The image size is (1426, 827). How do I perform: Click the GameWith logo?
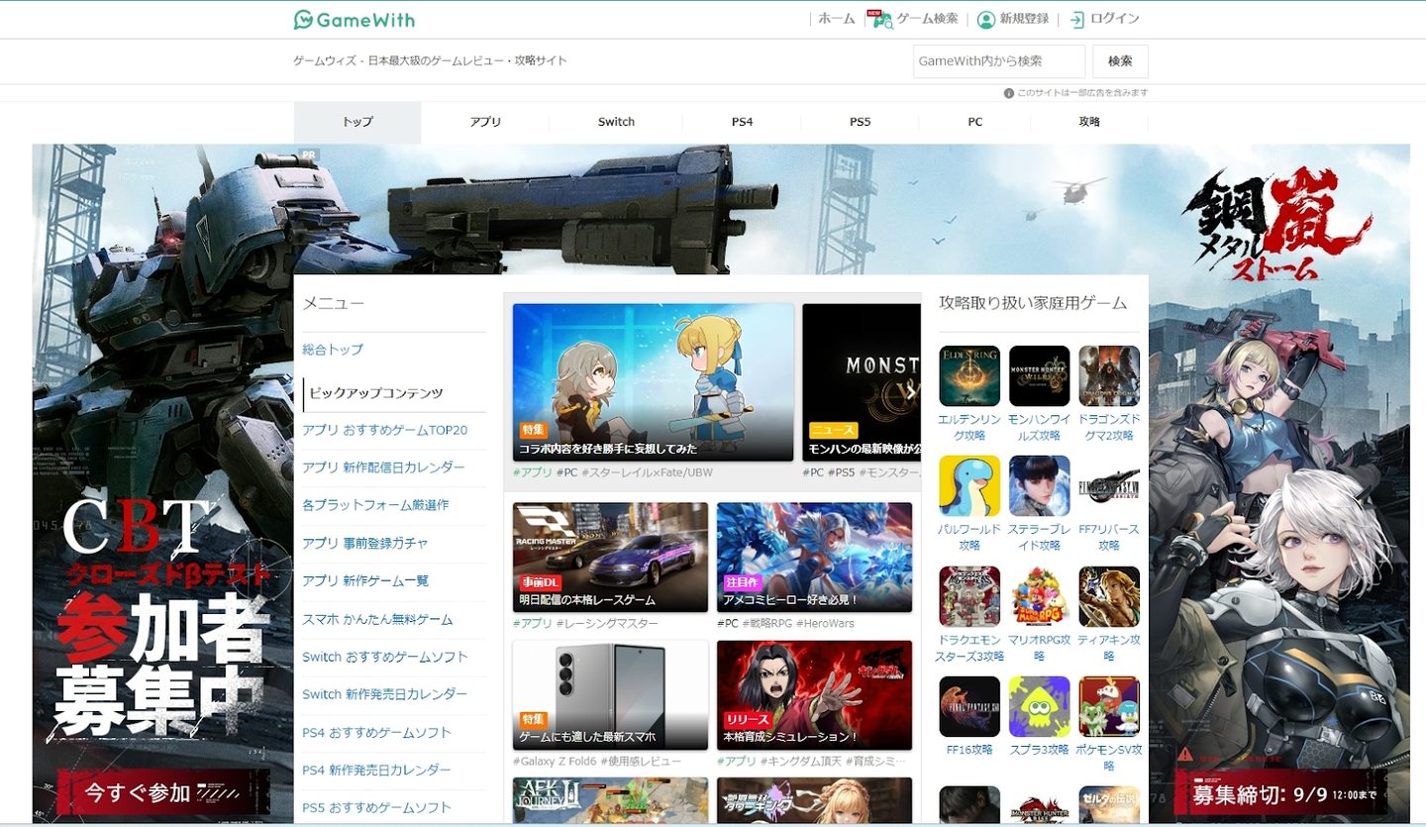[x=355, y=20]
